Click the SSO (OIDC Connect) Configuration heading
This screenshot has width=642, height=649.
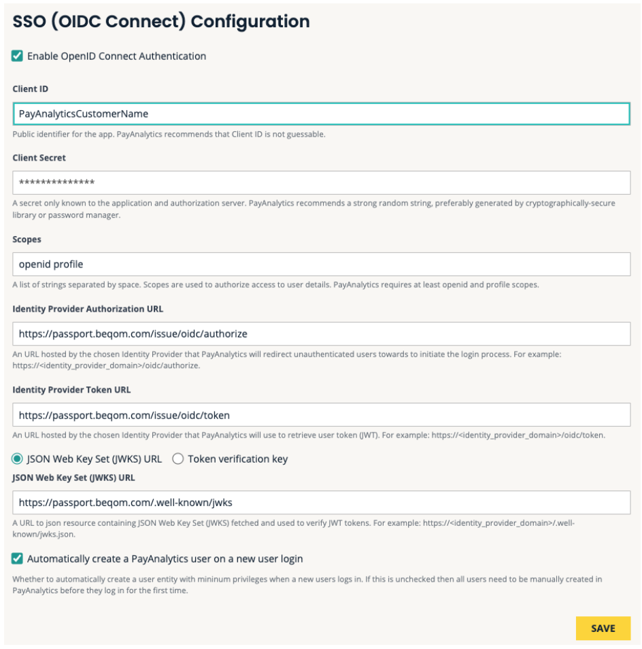click(x=161, y=22)
